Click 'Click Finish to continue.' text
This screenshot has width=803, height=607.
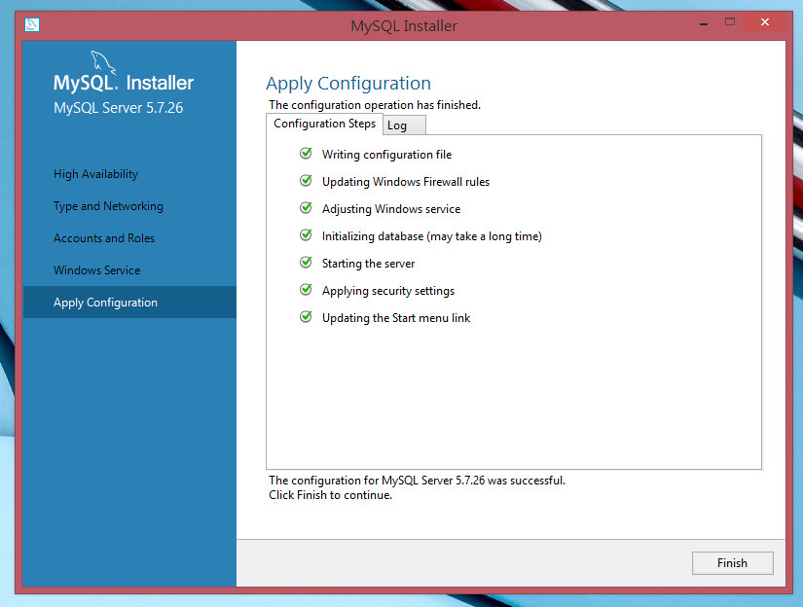[x=330, y=495]
